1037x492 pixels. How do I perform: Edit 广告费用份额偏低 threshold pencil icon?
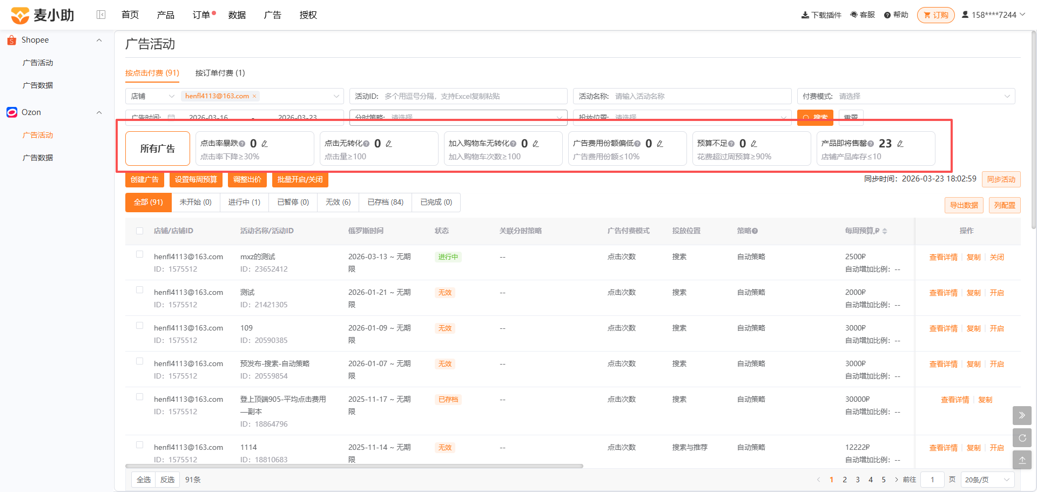660,144
